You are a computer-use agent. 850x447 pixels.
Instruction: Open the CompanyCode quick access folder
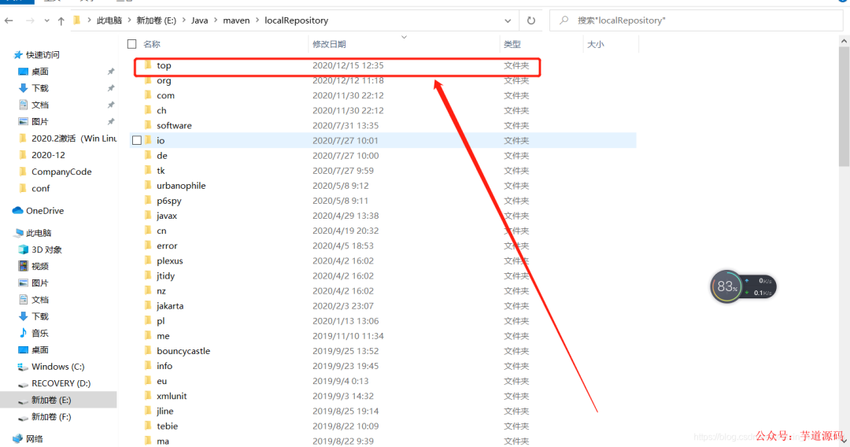pyautogui.click(x=61, y=172)
